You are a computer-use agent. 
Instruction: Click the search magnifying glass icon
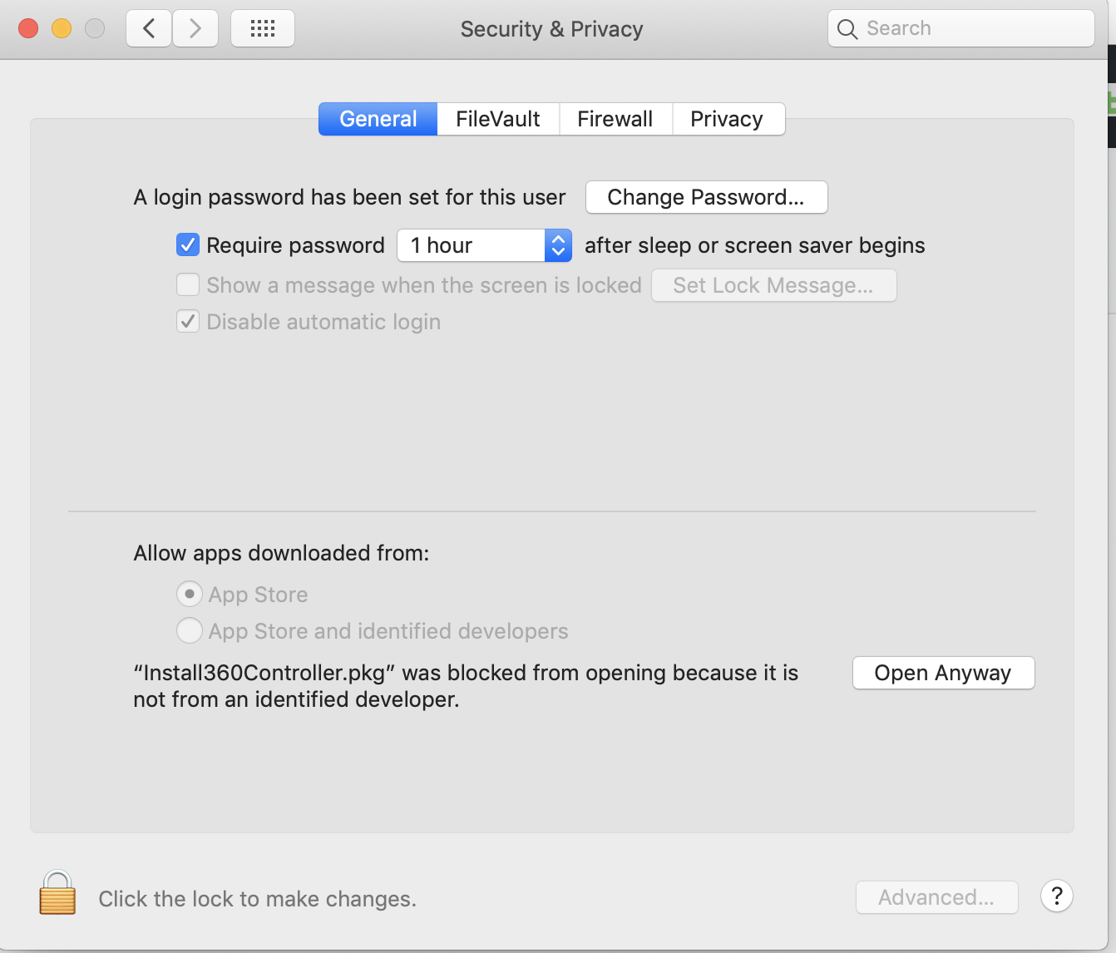click(x=847, y=27)
